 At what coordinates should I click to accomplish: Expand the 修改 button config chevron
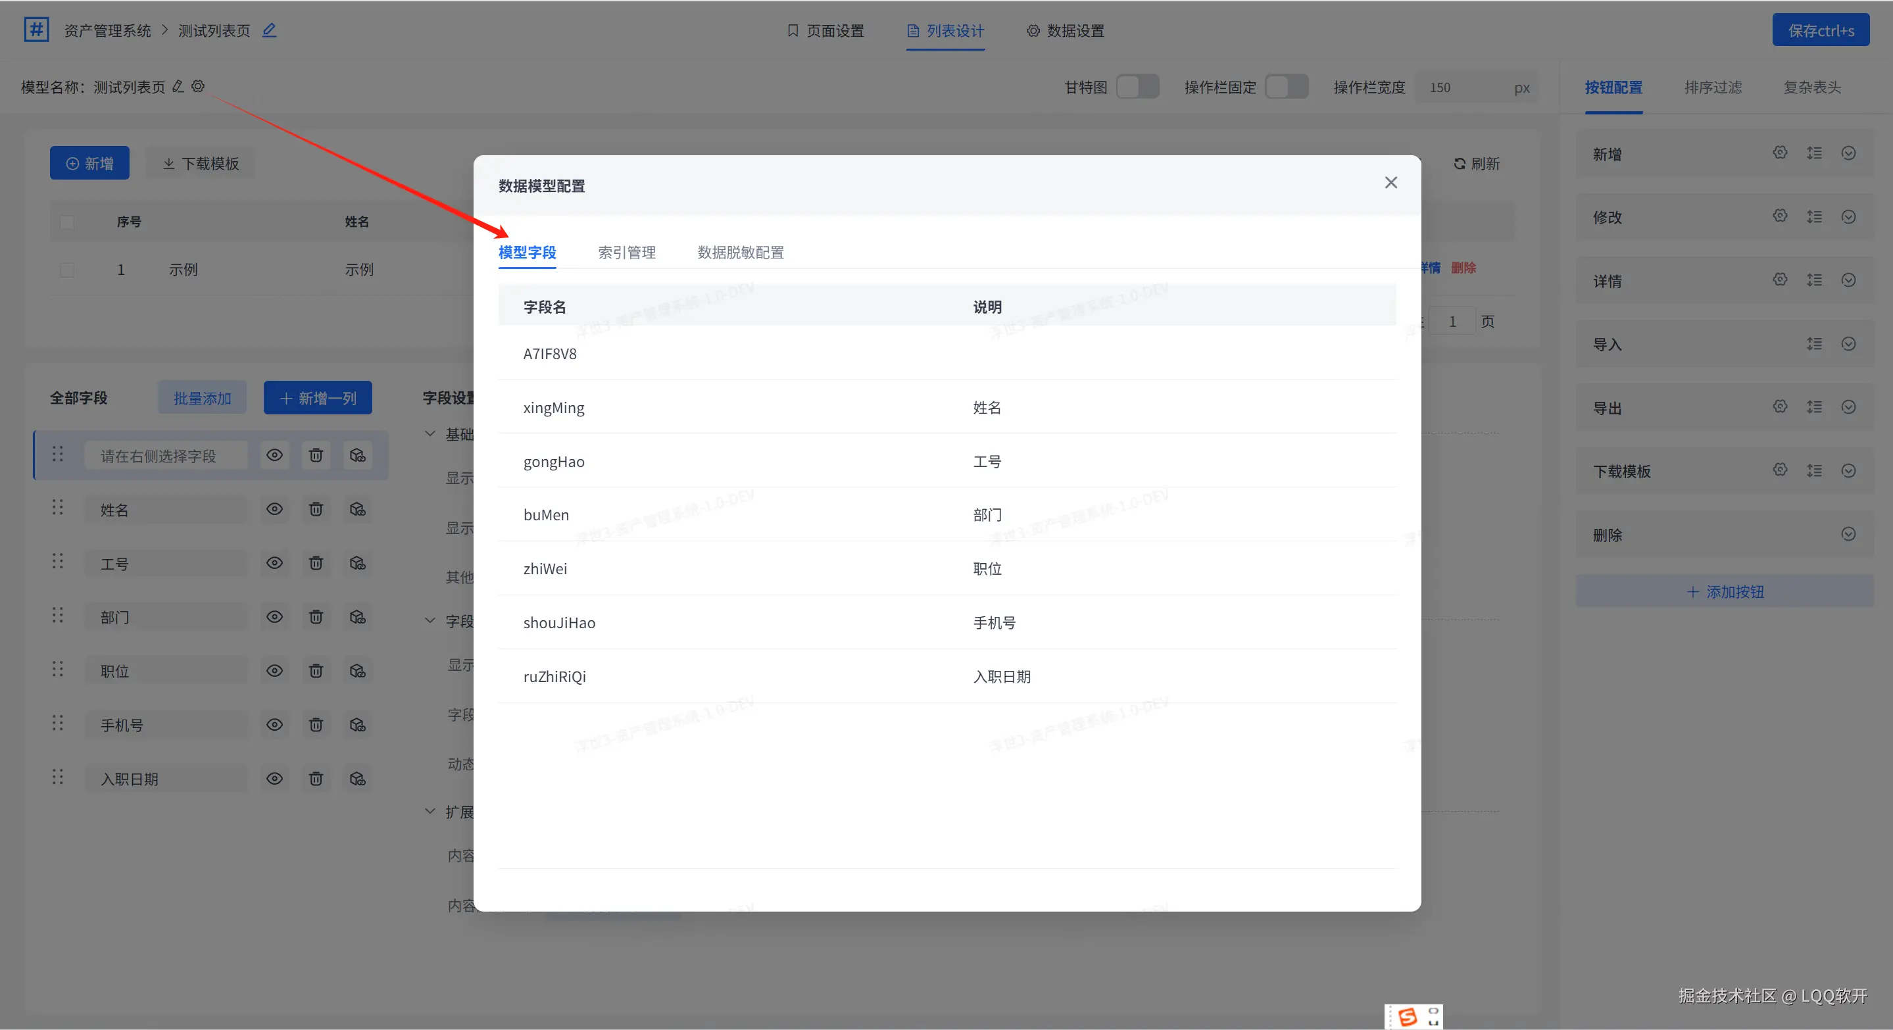tap(1849, 217)
